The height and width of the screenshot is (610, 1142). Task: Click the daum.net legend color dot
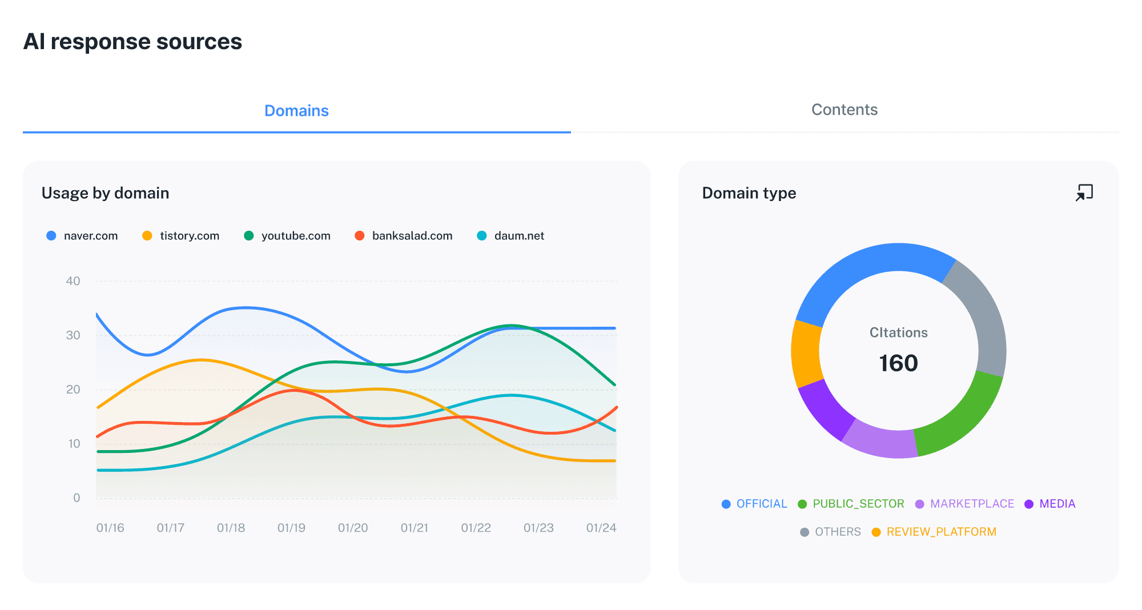click(x=481, y=235)
